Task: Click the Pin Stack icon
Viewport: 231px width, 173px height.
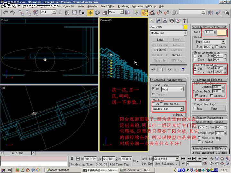Action: 153,70
